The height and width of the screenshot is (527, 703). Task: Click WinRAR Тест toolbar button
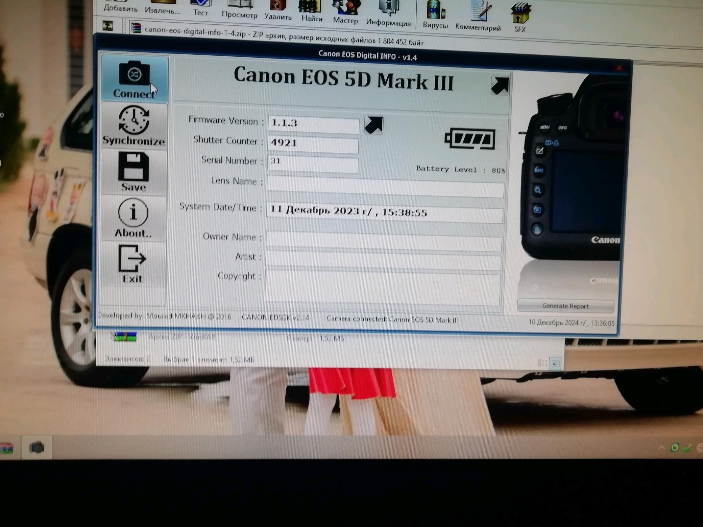200,8
